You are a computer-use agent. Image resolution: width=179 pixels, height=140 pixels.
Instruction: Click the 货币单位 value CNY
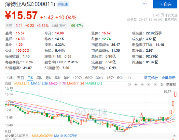113,68
